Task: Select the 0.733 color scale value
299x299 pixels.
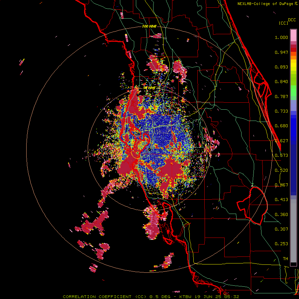Action: [x=281, y=111]
